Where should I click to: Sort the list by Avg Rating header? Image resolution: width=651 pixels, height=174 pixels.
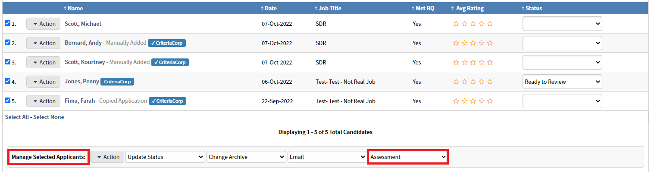coord(469,8)
